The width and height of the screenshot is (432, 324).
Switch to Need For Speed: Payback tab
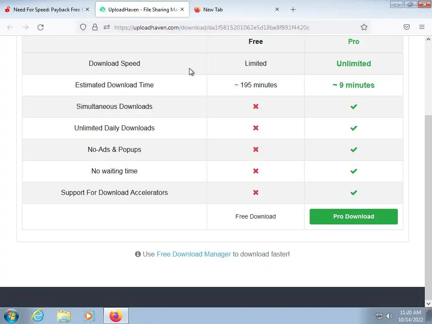47,10
